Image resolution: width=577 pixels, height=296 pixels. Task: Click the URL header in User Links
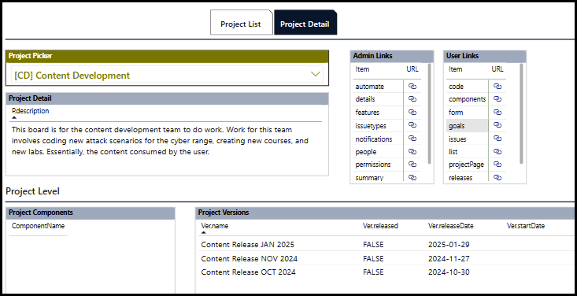coord(497,68)
